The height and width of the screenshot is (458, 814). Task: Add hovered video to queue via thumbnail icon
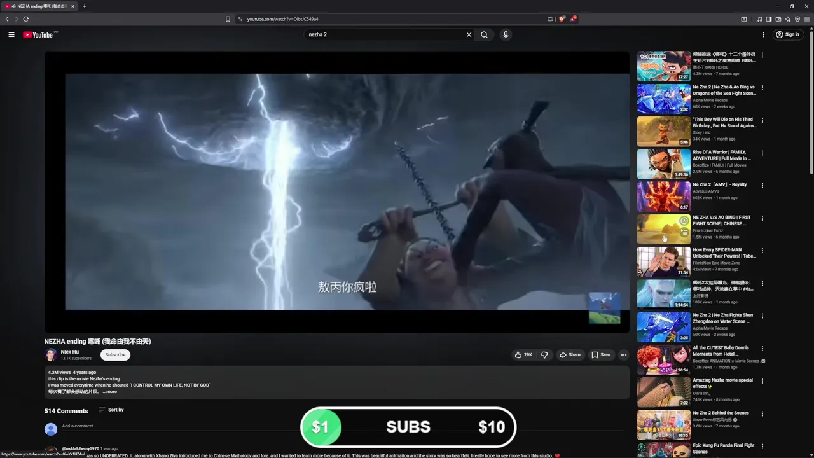tap(684, 232)
